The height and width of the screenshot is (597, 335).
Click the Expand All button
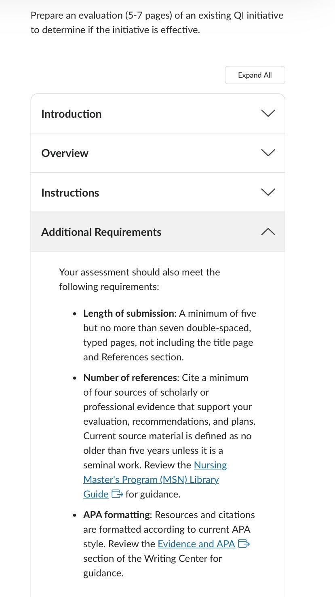pos(255,75)
